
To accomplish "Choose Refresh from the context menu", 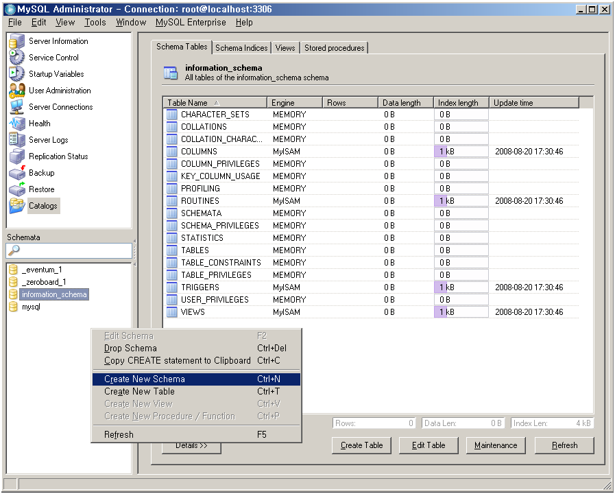I will (196, 435).
